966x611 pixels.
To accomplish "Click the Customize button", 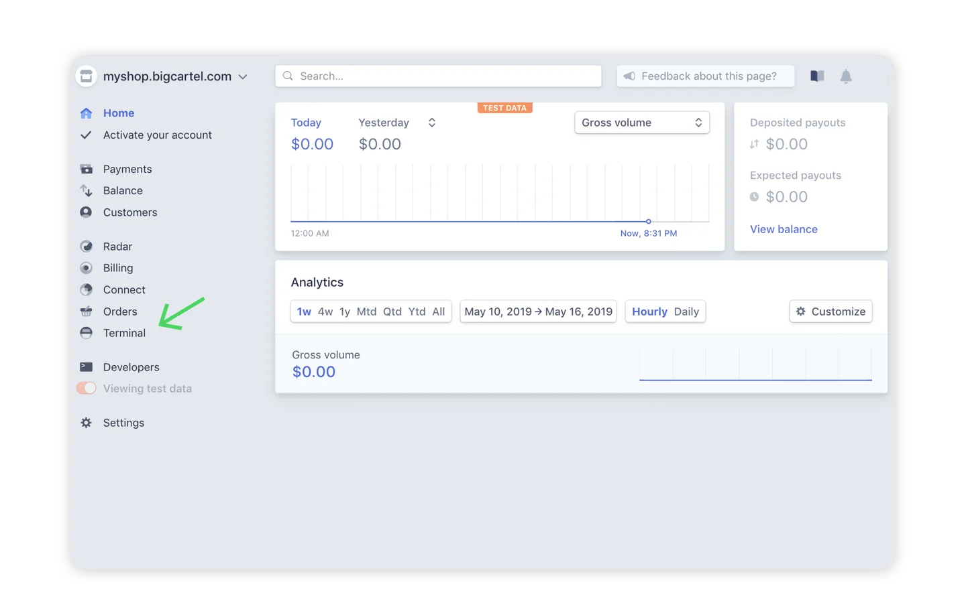I will tap(830, 312).
